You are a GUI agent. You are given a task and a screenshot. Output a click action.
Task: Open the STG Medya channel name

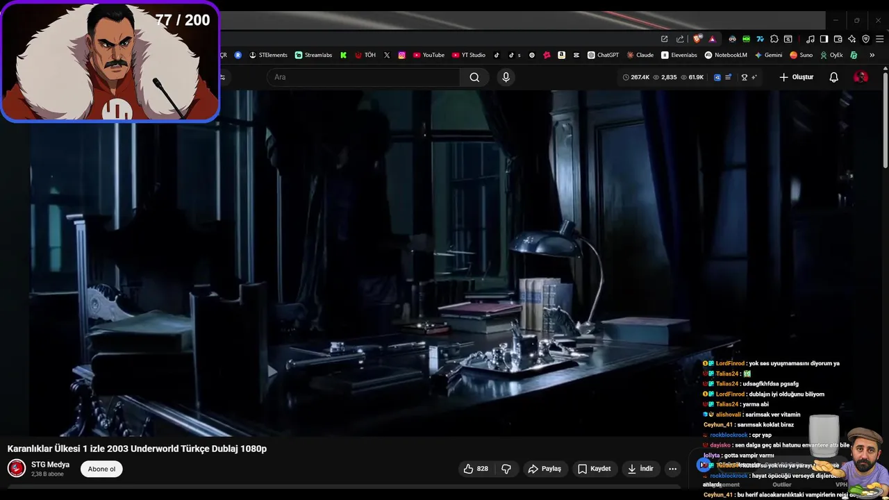[50, 465]
